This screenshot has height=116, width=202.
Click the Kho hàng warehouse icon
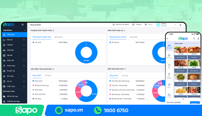point(4,76)
